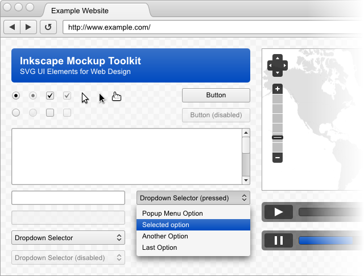Click the outlined white arrow cursor icon
The image size is (364, 276).
85,98
